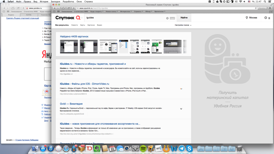This screenshot has width=274, height=154.
Task: Open the Reading List bookmarks icon
Action: click(x=54, y=11)
